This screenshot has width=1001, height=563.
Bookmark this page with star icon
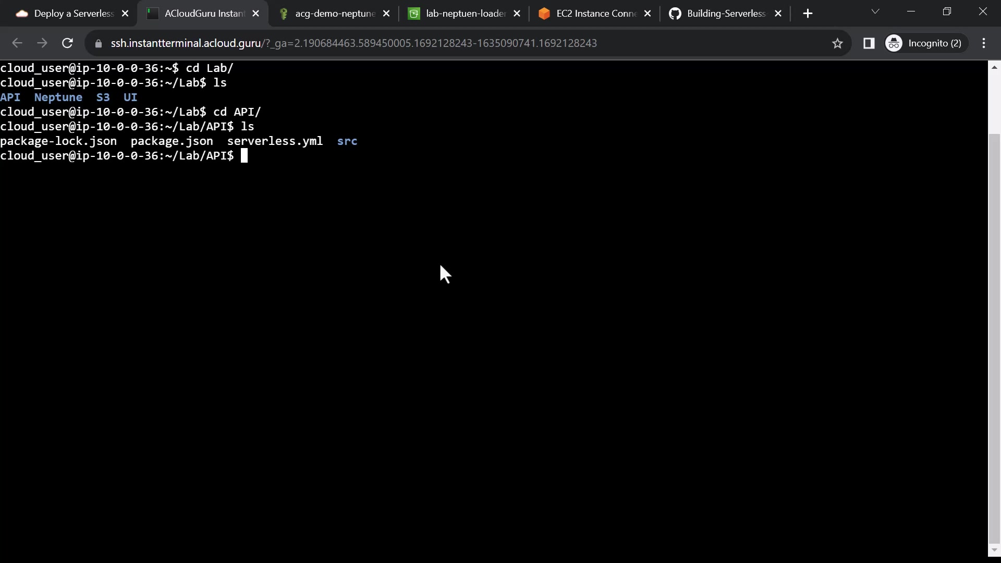click(837, 43)
